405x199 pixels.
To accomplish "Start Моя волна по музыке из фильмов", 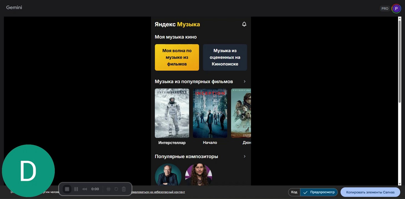I will coord(177,57).
